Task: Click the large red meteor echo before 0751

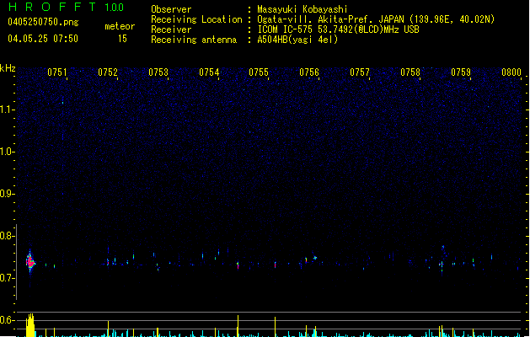Action: [x=30, y=262]
